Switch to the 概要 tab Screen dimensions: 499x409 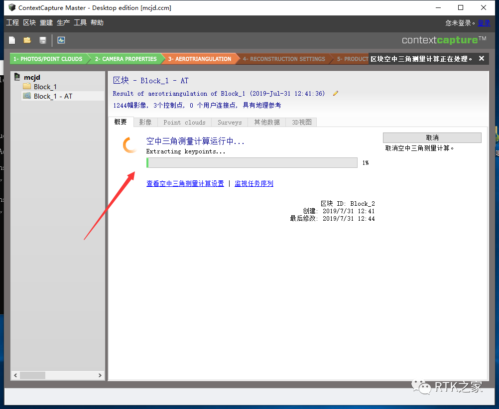pos(121,122)
